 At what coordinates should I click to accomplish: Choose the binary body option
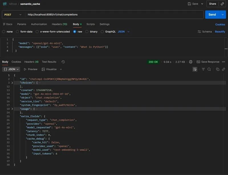(87, 32)
